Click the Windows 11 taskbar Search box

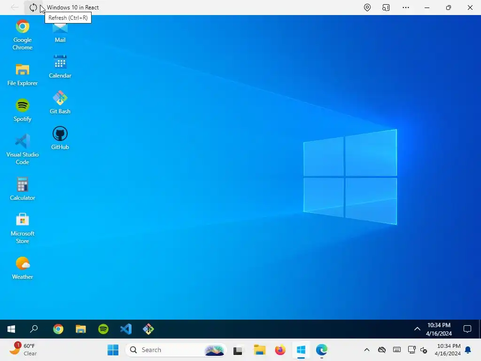pos(176,350)
